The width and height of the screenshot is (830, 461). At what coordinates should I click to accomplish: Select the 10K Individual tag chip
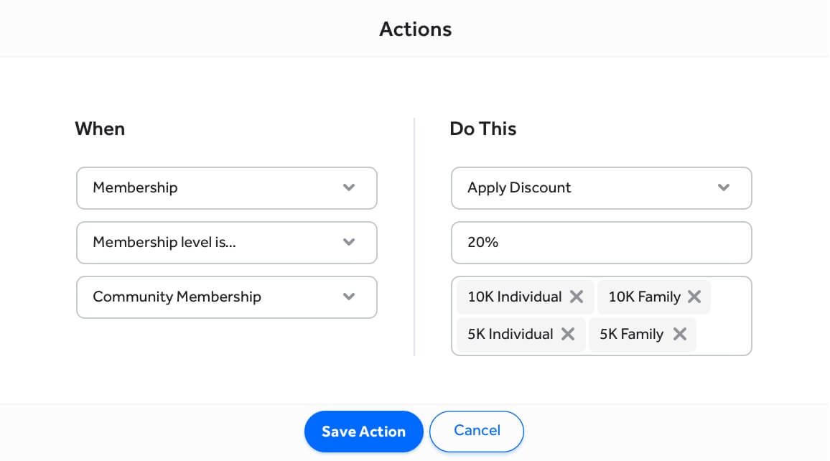[x=513, y=296]
